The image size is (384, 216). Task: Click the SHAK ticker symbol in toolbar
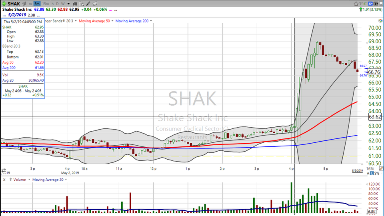coord(14,4)
